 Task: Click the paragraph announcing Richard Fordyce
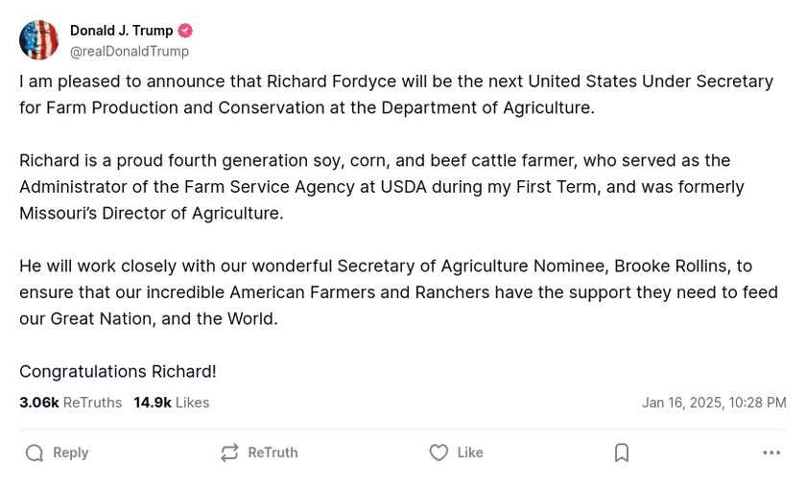point(395,94)
